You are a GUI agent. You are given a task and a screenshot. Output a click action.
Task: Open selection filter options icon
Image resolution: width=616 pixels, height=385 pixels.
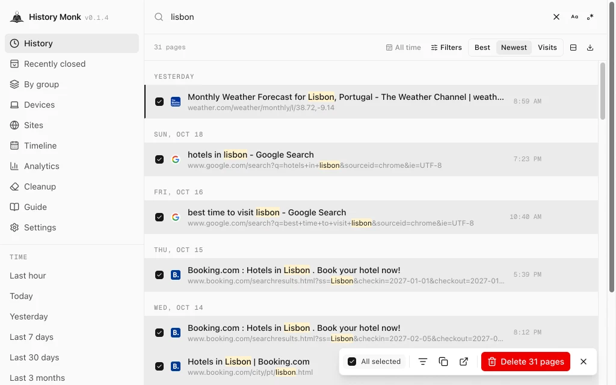tap(423, 362)
